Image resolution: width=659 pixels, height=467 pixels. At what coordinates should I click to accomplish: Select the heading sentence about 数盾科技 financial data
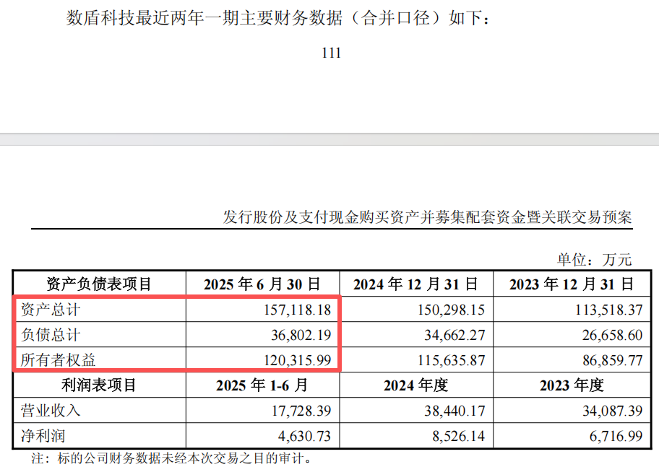(278, 18)
